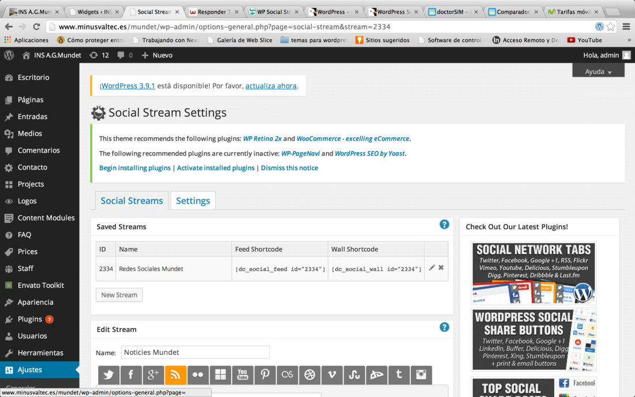Click Begin installing plugins link
The height and width of the screenshot is (397, 635).
(x=135, y=168)
